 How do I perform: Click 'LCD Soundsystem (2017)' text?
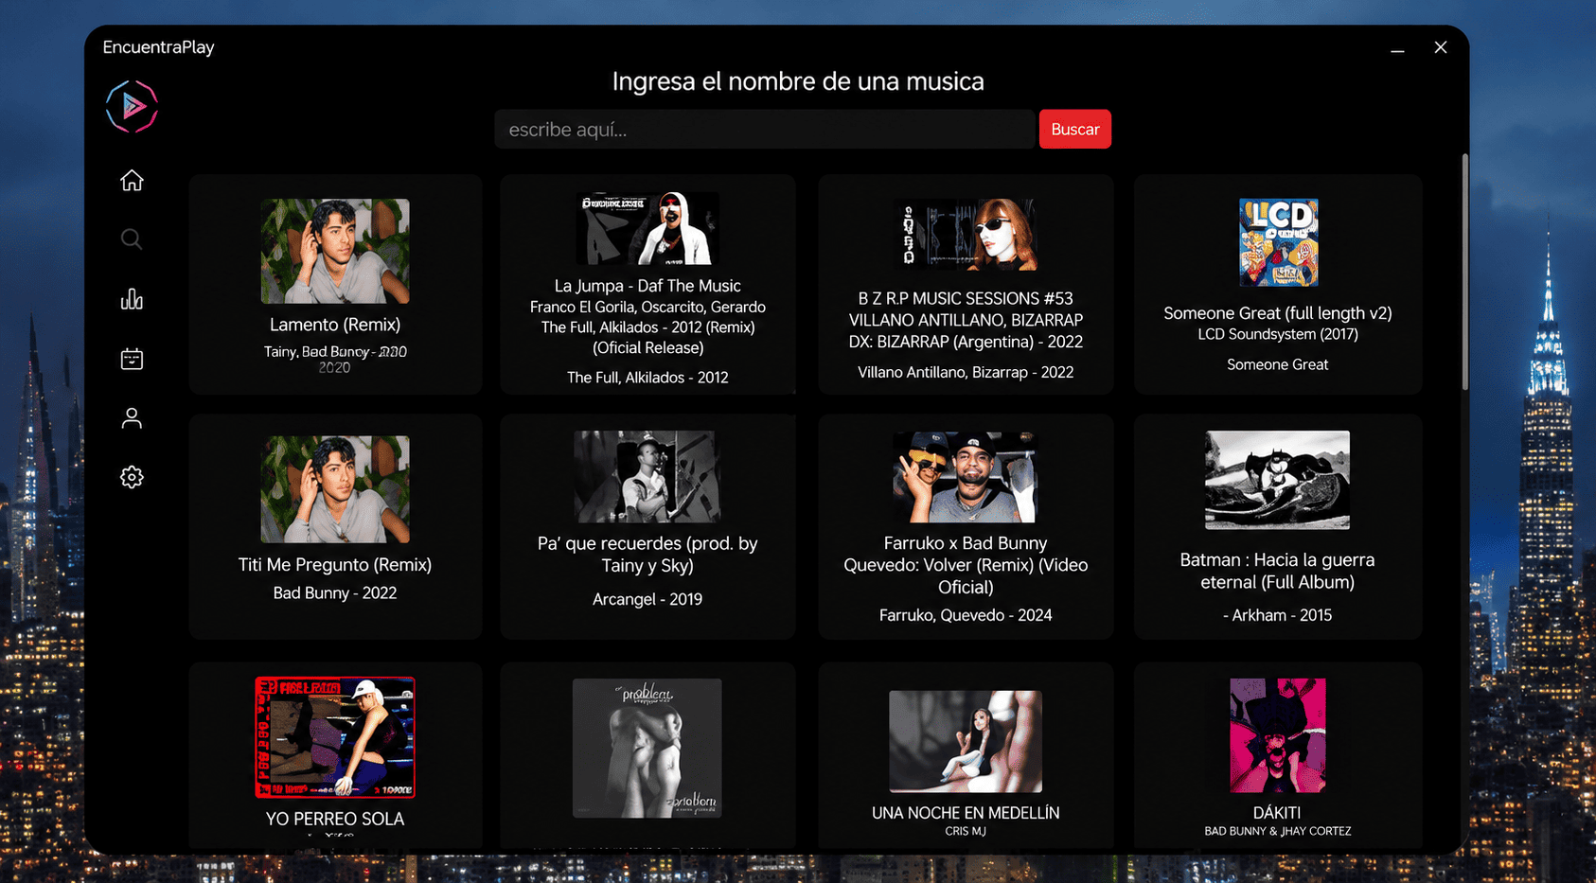click(x=1278, y=334)
